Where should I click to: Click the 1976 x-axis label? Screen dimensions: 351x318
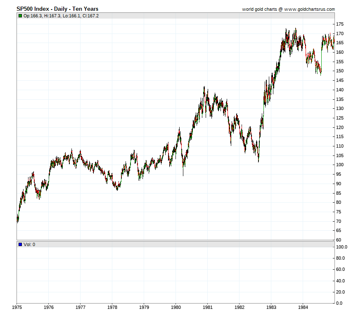point(49,307)
